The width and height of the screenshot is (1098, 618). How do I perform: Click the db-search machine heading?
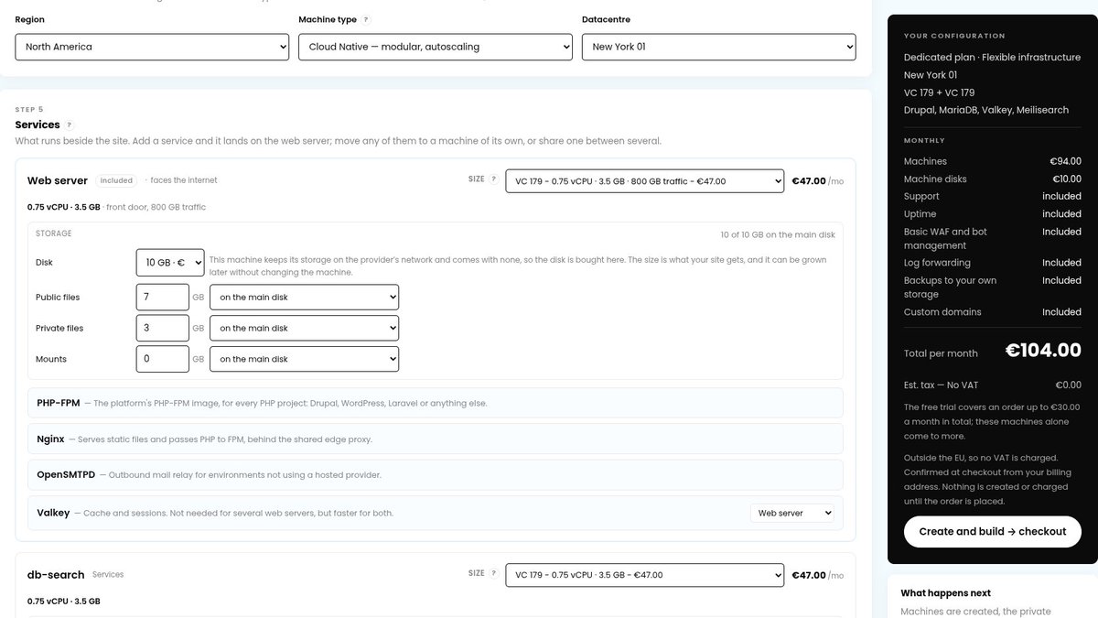56,575
